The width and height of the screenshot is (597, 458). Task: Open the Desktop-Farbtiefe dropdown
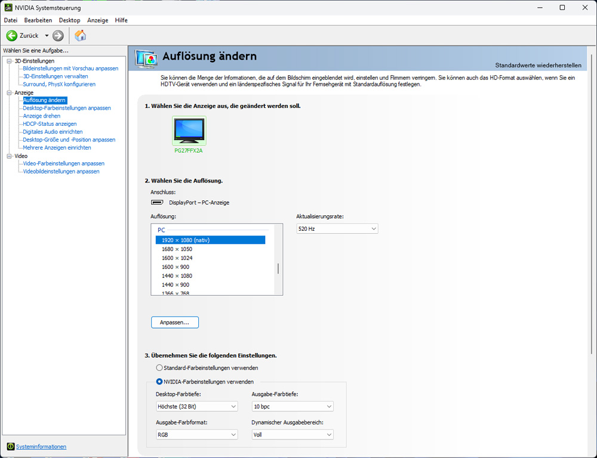click(x=197, y=407)
